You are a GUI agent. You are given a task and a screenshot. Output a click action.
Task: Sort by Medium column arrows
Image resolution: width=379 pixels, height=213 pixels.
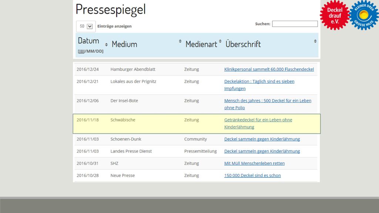[x=180, y=41]
